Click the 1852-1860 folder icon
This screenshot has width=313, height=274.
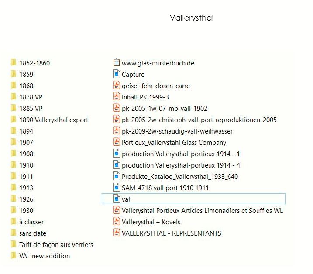click(x=14, y=63)
